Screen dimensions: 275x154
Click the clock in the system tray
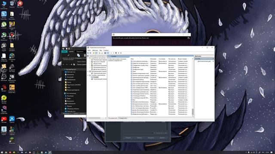click(267, 152)
